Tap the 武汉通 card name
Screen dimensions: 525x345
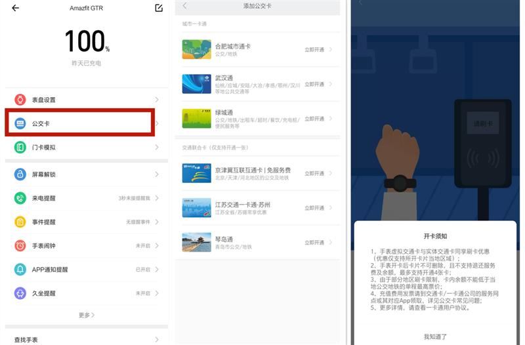[224, 77]
